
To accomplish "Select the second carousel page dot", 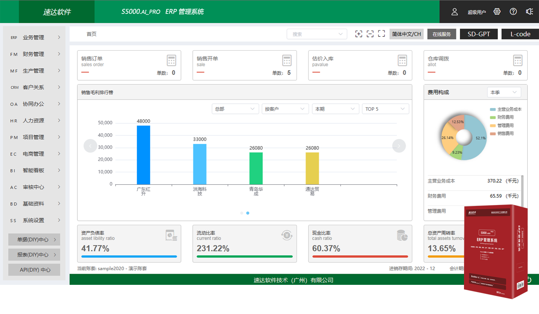I will pyautogui.click(x=247, y=213).
